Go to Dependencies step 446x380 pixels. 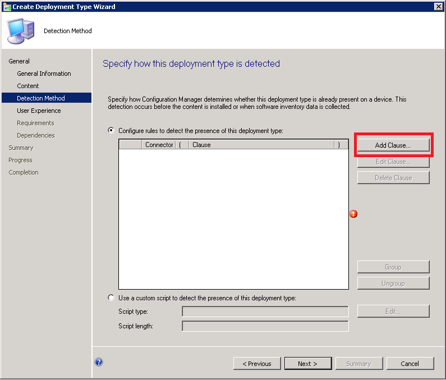[35, 135]
